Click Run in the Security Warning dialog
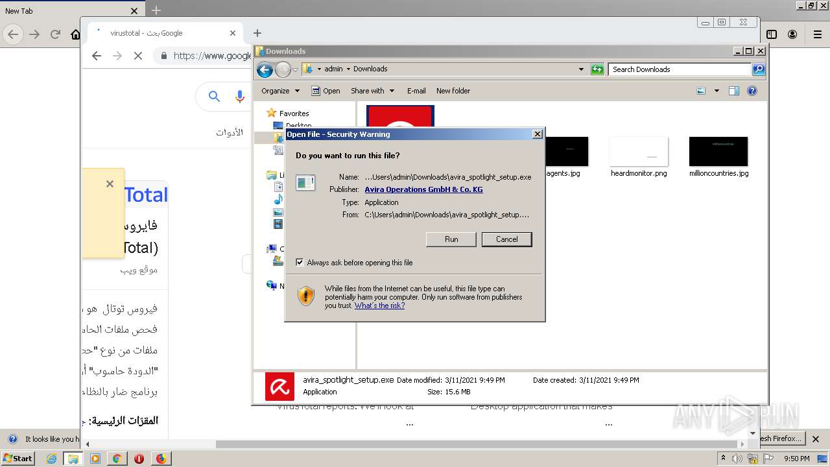 point(451,239)
